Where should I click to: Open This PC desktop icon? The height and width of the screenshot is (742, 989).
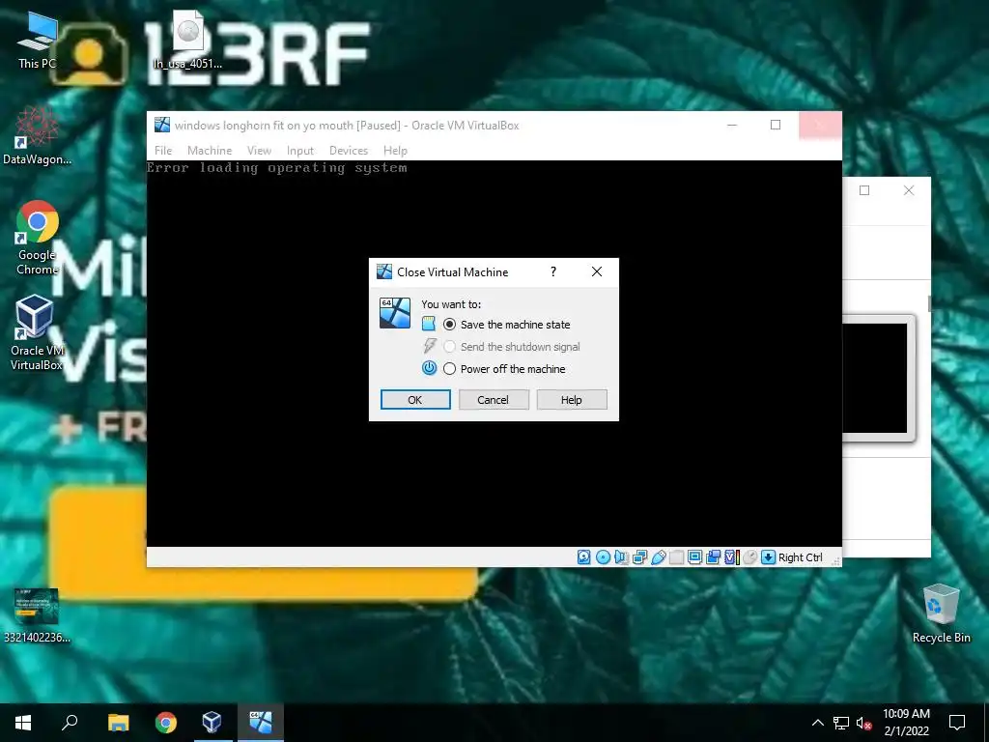(x=37, y=41)
